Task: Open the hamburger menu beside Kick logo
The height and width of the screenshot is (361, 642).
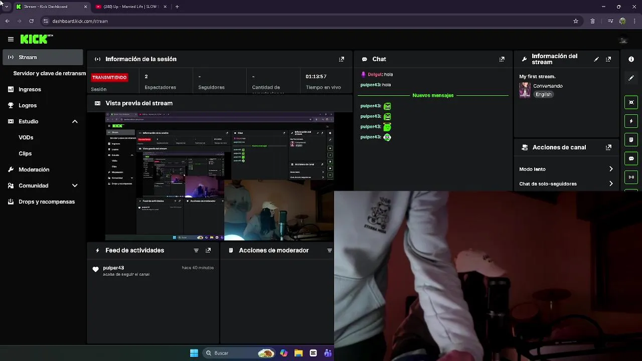Action: pyautogui.click(x=11, y=39)
